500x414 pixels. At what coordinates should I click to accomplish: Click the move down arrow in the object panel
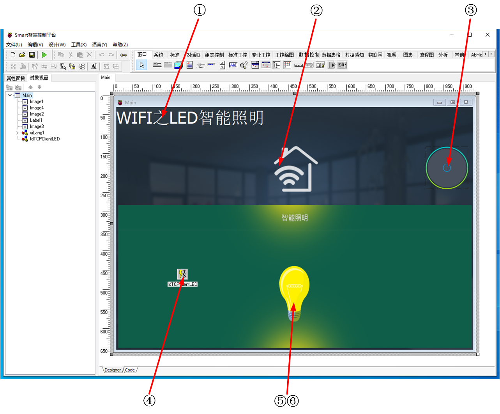pyautogui.click(x=39, y=87)
